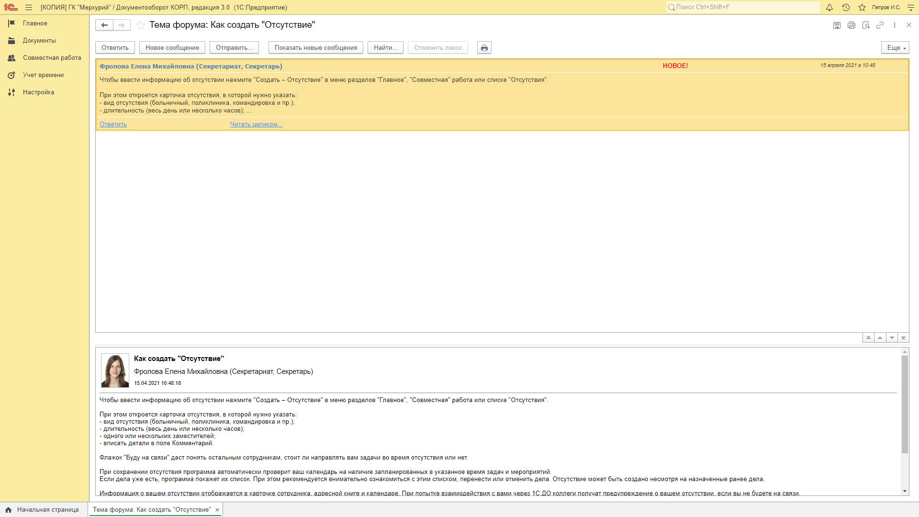This screenshot has width=919, height=517.
Task: Click the top-right printer icon
Action: [x=851, y=25]
